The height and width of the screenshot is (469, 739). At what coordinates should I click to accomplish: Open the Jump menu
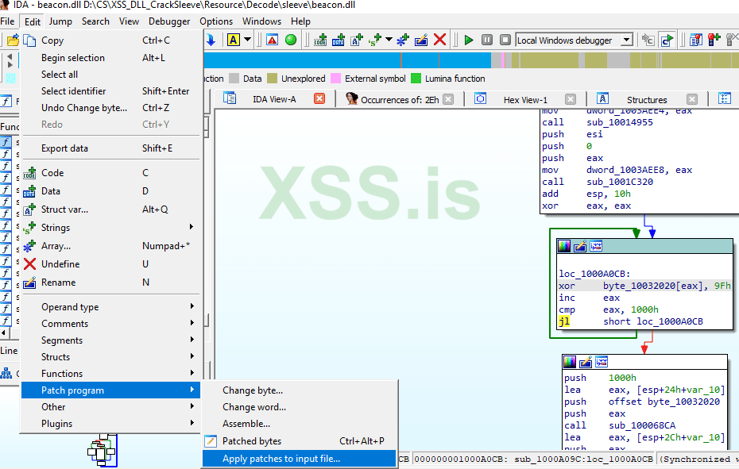(60, 21)
